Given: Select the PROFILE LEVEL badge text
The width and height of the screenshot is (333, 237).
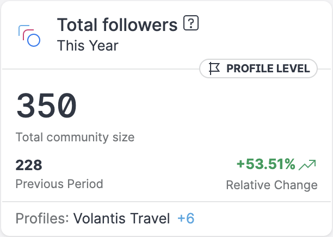Looking at the screenshot, I should tap(268, 68).
